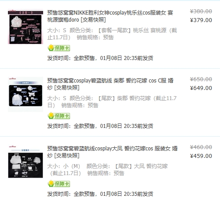Viewport: 220px width, 202px height.
Task: Click the 保障卡 badge on the NIKKE order
Action: 59,48
